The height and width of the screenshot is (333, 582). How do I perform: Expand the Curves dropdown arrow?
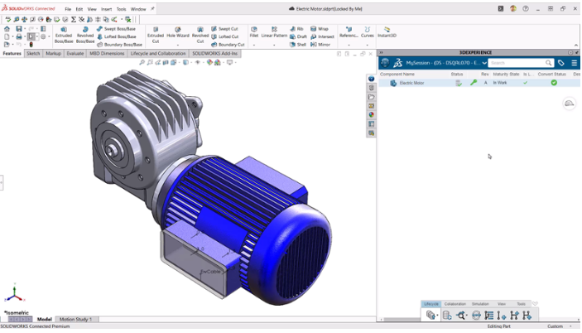367,45
